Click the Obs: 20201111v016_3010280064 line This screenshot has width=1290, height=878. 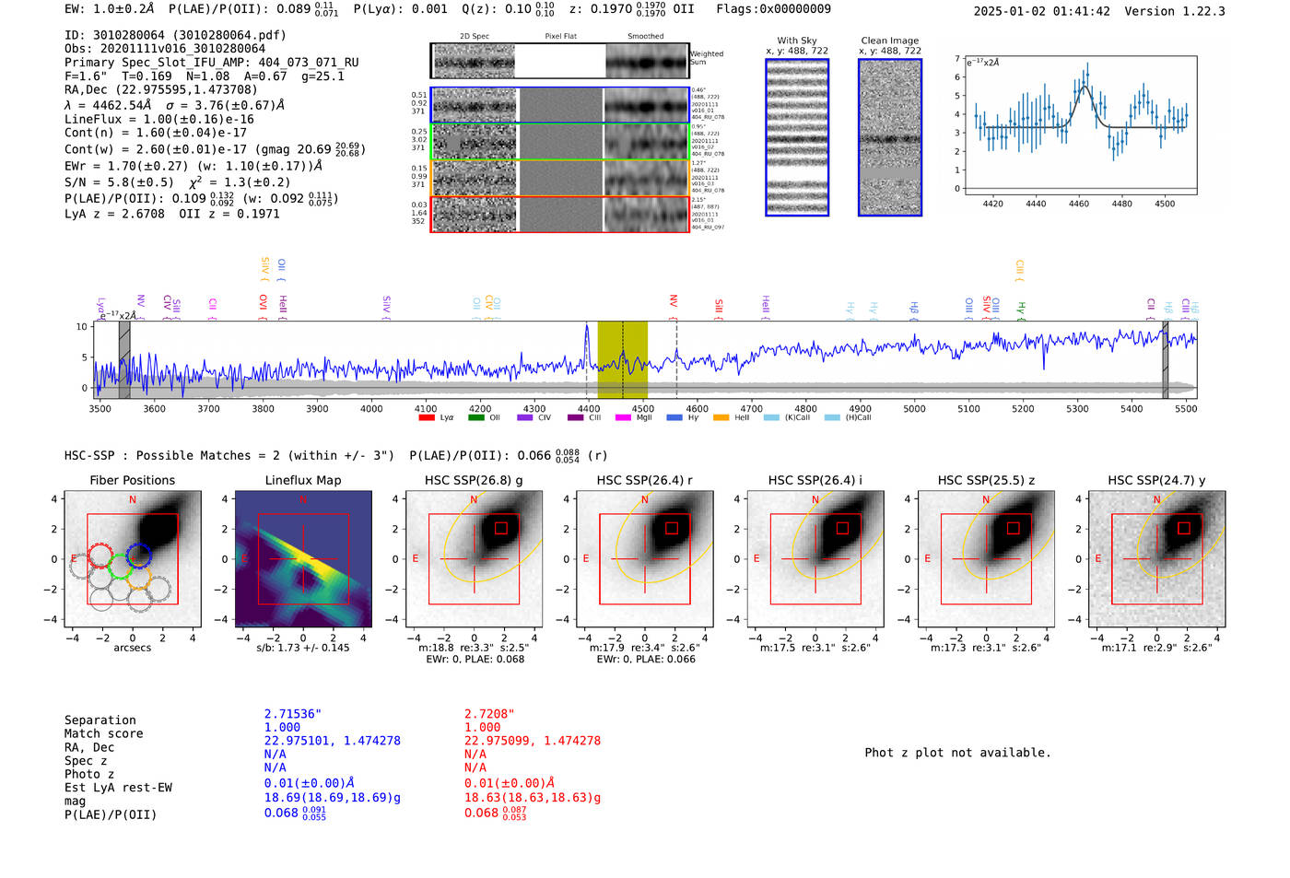click(x=165, y=49)
